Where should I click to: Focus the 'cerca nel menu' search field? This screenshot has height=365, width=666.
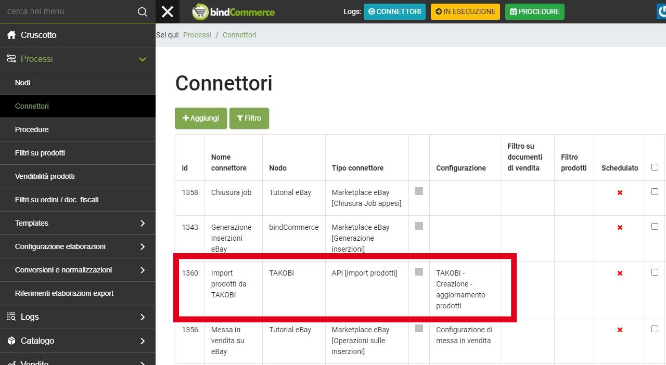(68, 11)
